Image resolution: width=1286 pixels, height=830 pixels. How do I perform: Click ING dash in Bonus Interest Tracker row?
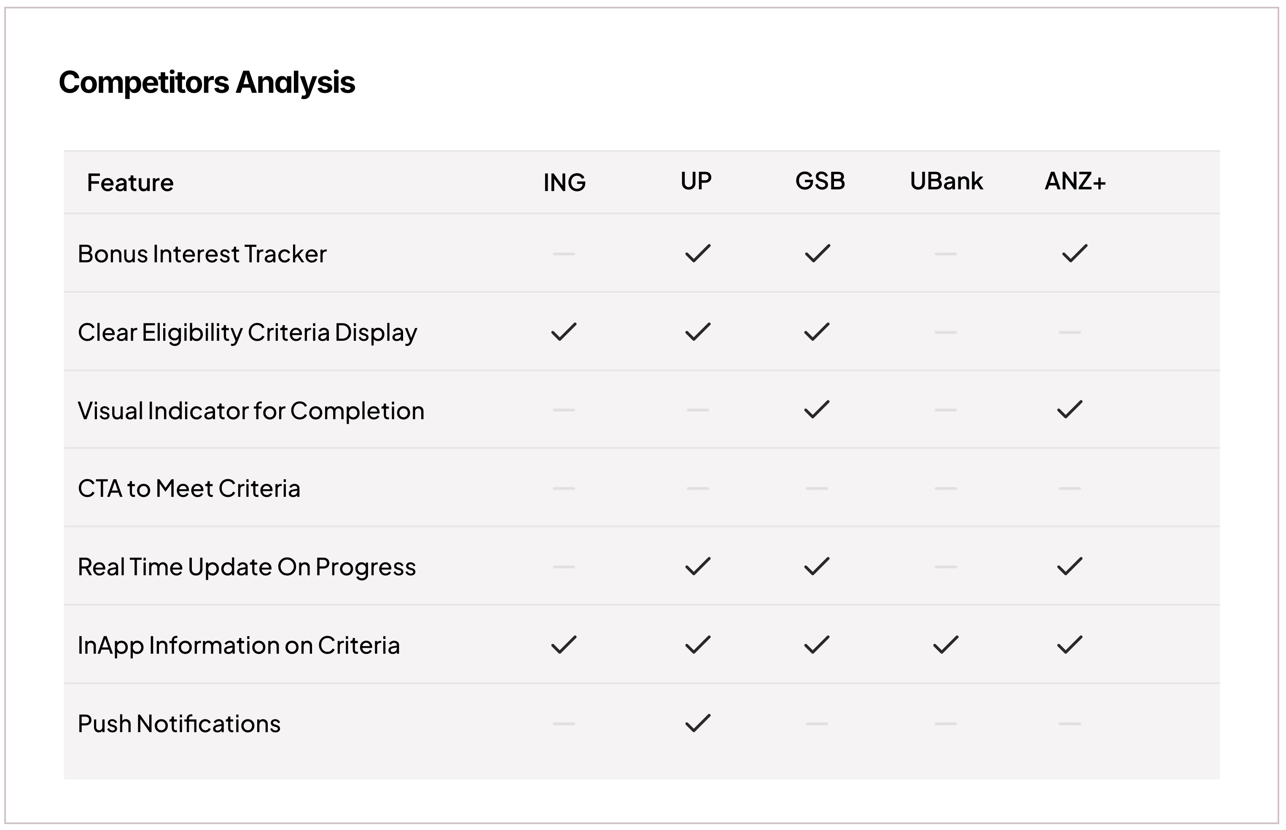(564, 254)
